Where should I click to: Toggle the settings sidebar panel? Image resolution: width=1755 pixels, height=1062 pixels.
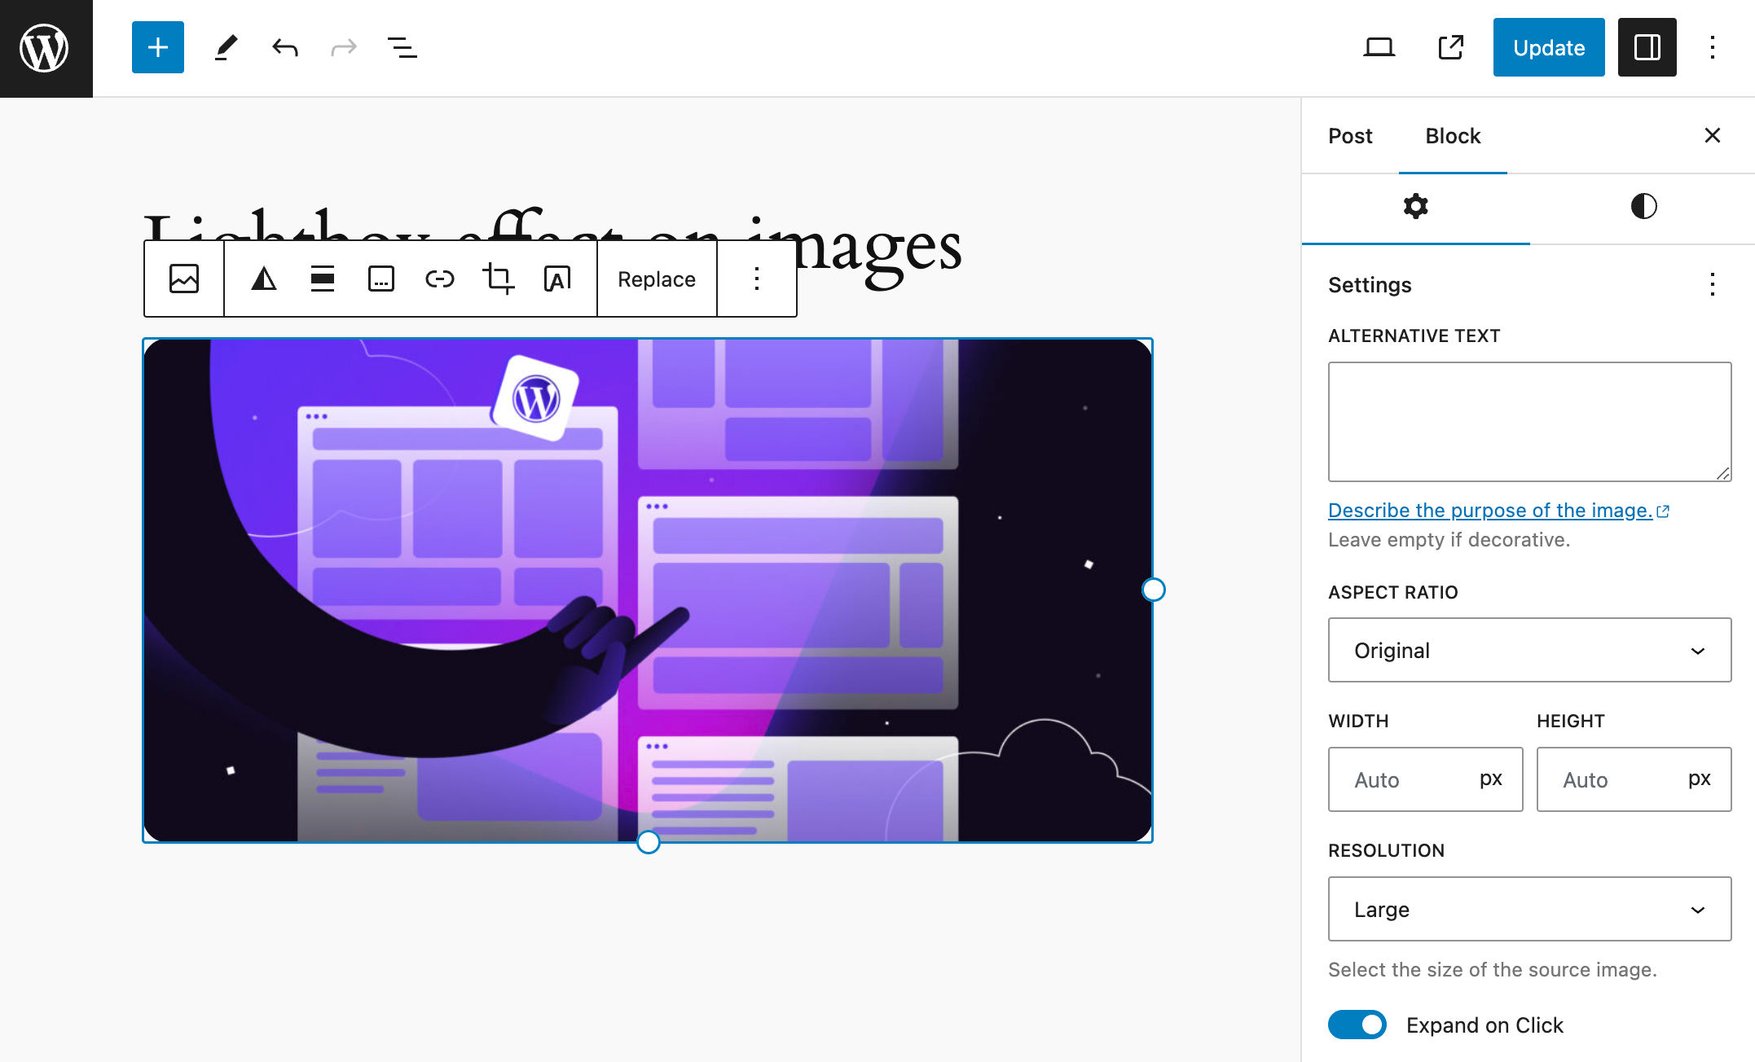tap(1647, 47)
